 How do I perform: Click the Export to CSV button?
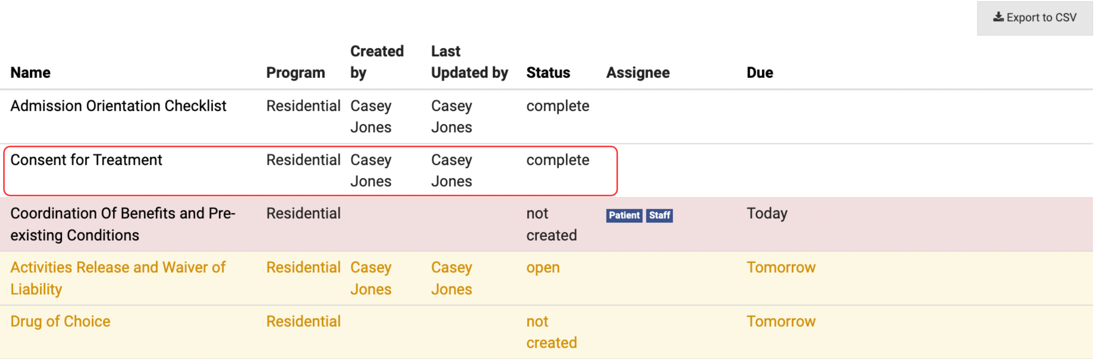pyautogui.click(x=1034, y=18)
